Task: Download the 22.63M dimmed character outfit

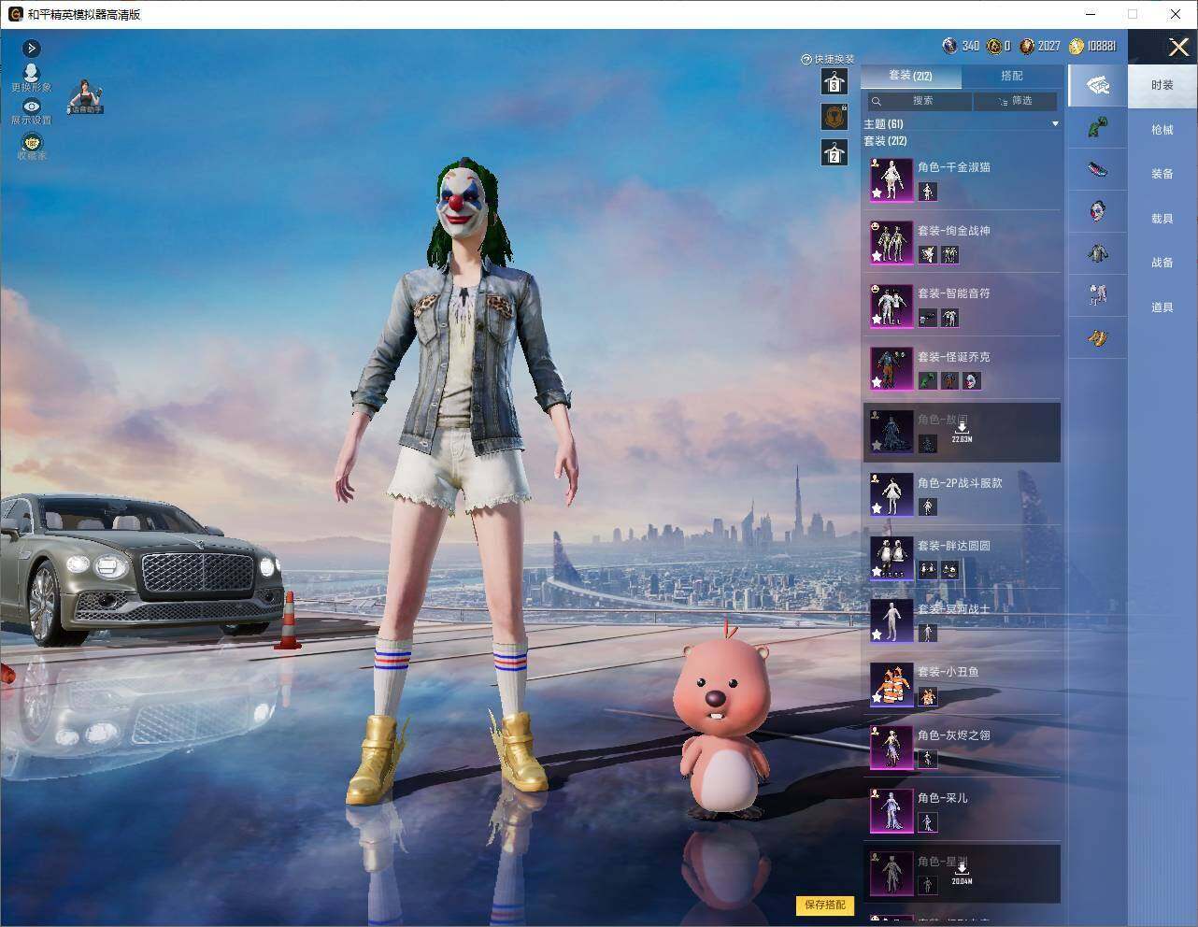Action: (962, 432)
